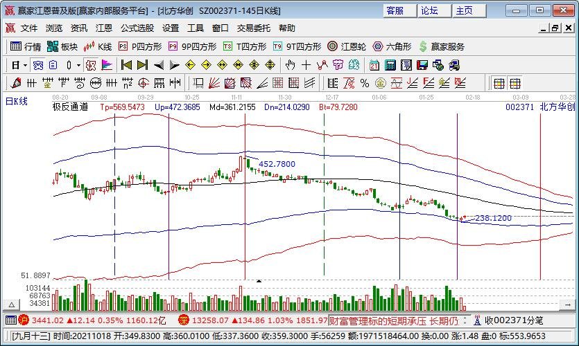The height and width of the screenshot is (346, 579).
Task: Click the 金 gold circle tool
Action: click(381, 83)
